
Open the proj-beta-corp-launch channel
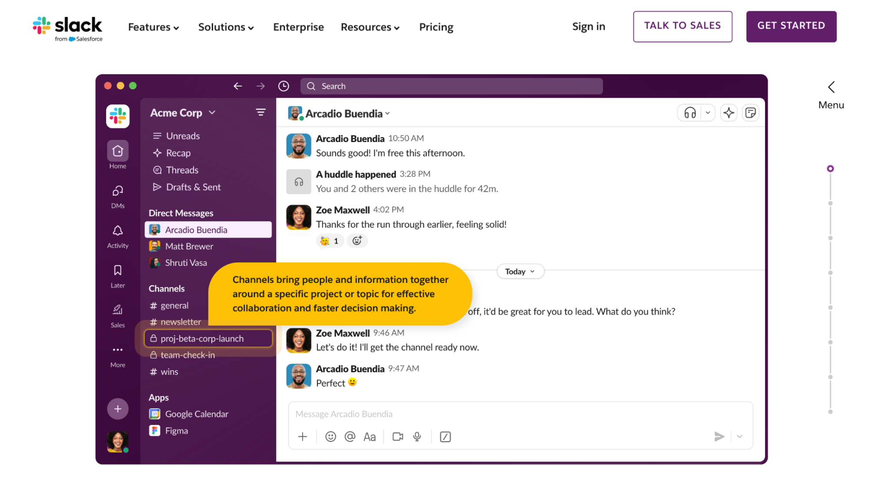point(208,338)
